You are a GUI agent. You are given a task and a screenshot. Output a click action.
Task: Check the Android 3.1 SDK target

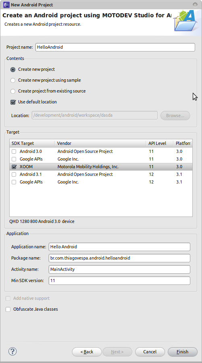[x=14, y=174]
